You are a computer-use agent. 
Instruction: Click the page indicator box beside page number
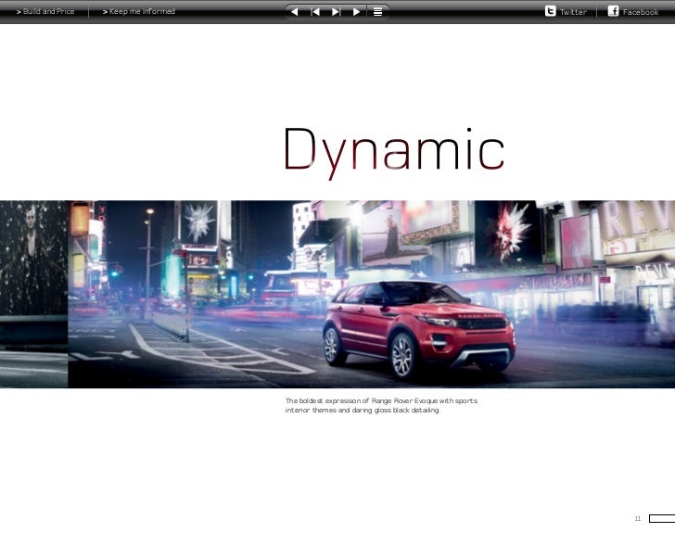[662, 519]
